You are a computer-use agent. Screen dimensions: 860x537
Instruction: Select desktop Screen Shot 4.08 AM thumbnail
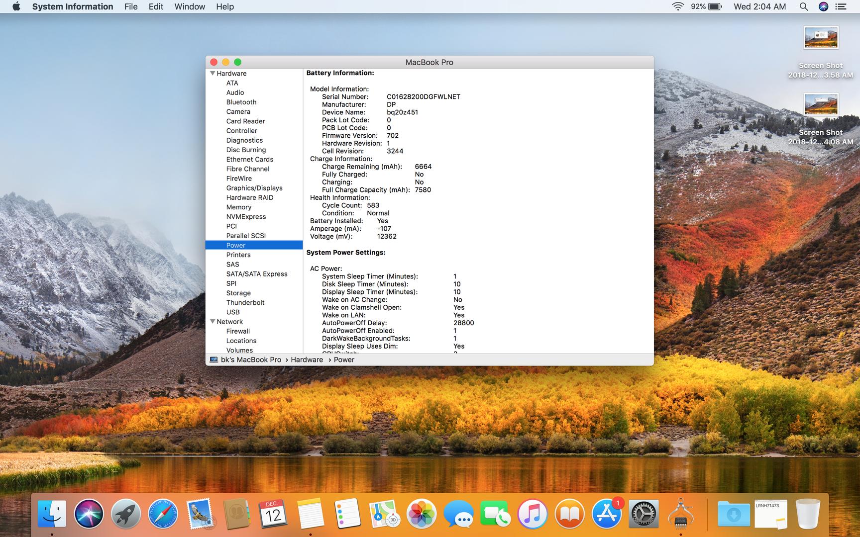click(x=821, y=104)
